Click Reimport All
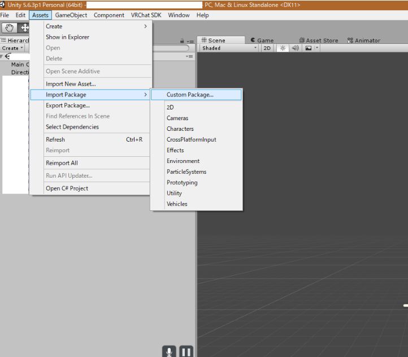The width and height of the screenshot is (408, 357). (90, 163)
